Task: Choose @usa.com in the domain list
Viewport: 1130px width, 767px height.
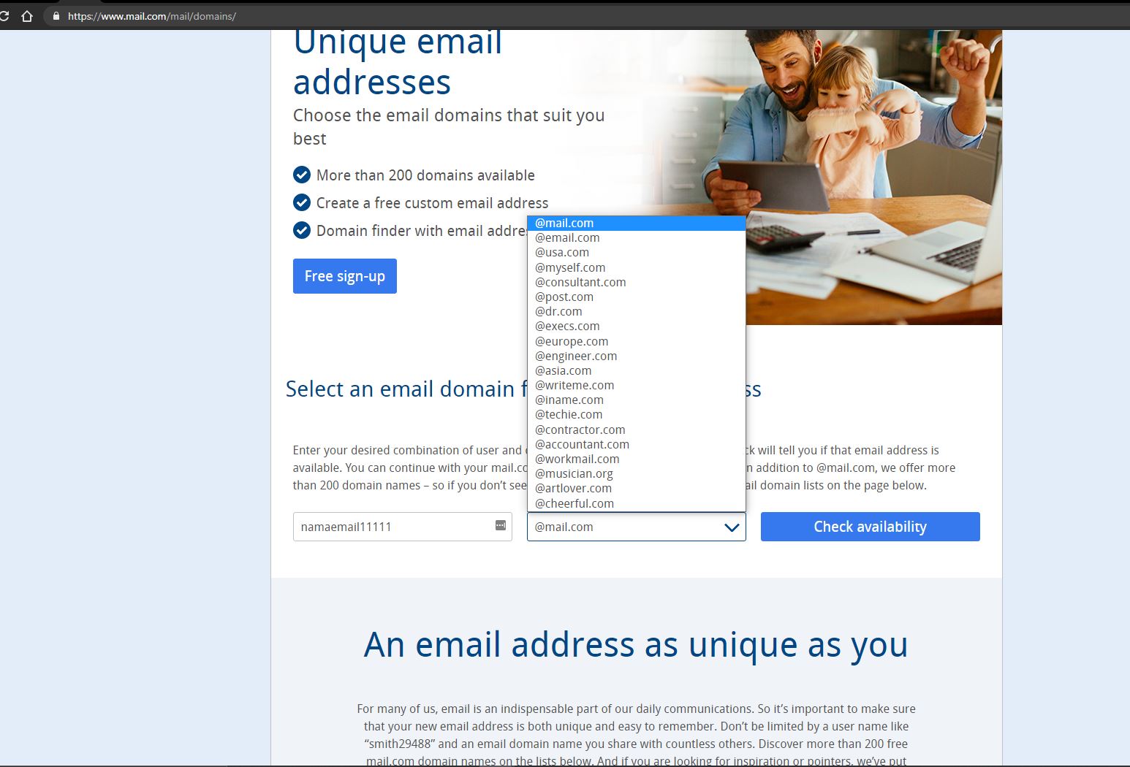Action: tap(636, 252)
